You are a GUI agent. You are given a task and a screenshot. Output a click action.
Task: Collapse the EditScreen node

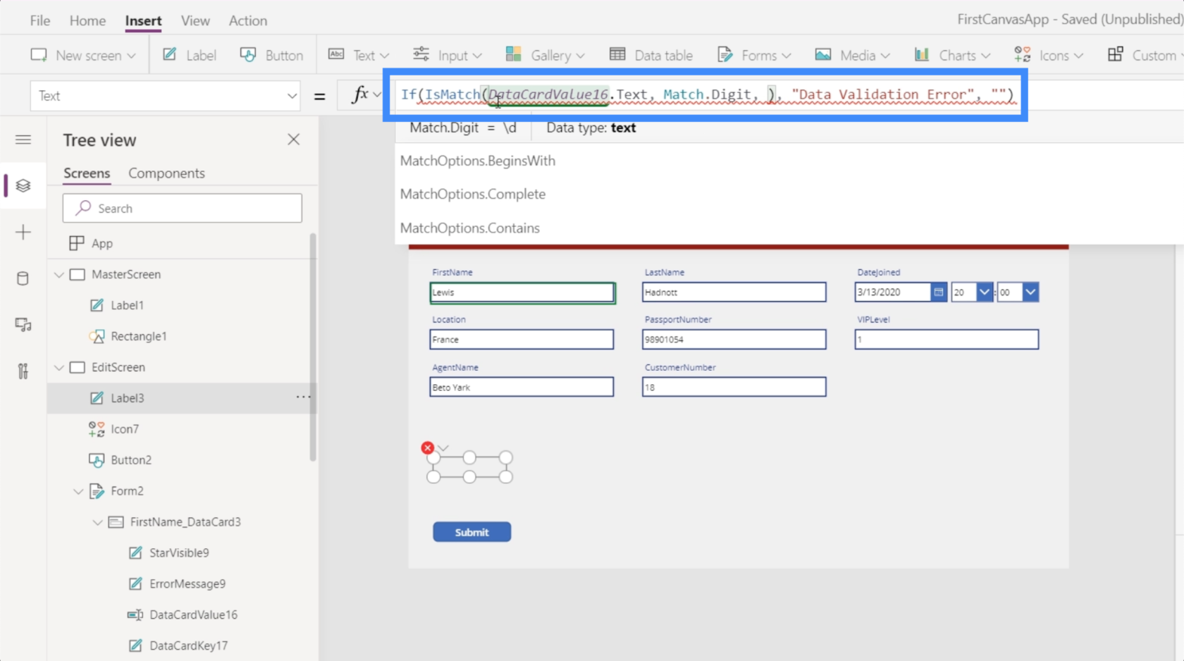coord(59,368)
